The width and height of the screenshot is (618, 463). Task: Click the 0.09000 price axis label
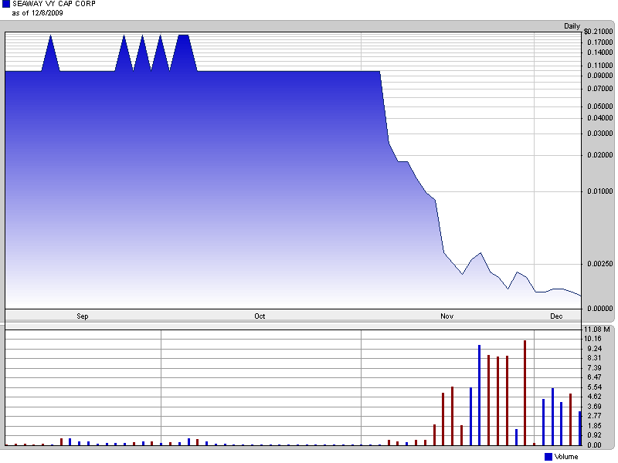pyautogui.click(x=599, y=76)
